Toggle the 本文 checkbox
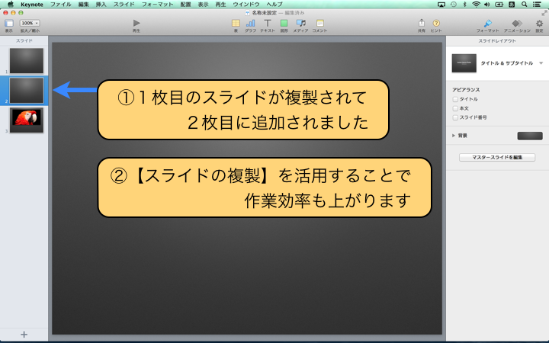The height and width of the screenshot is (343, 549). click(x=455, y=108)
